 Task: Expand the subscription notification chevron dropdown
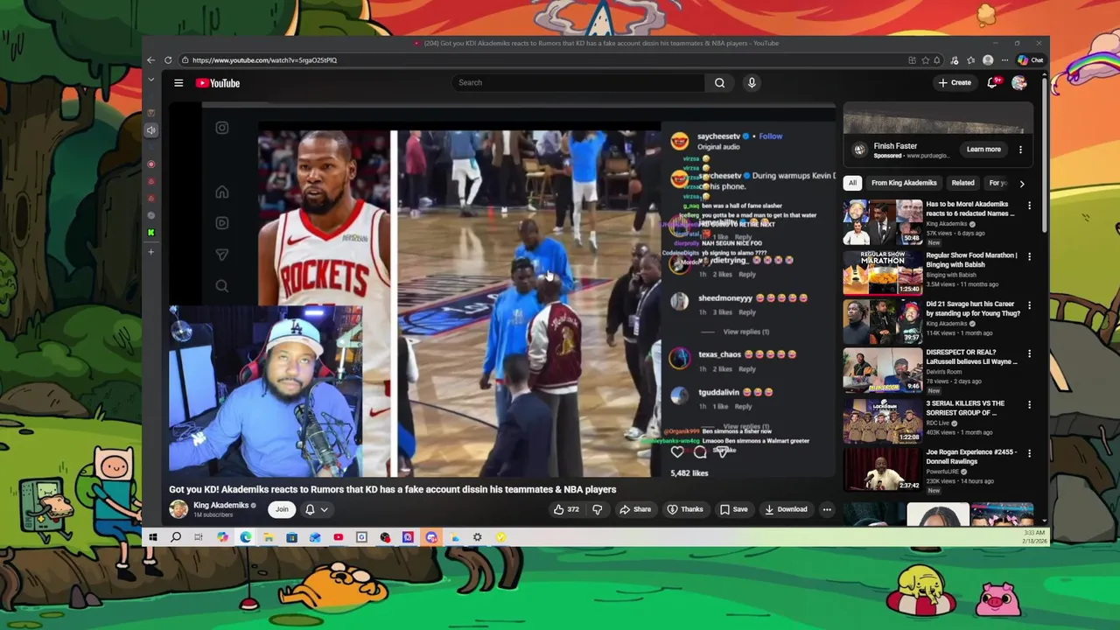324,509
